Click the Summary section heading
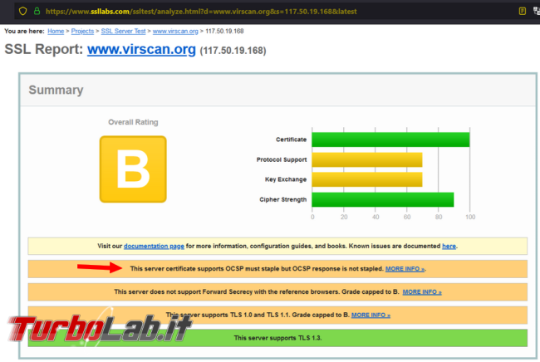The image size is (540, 362). pos(56,90)
